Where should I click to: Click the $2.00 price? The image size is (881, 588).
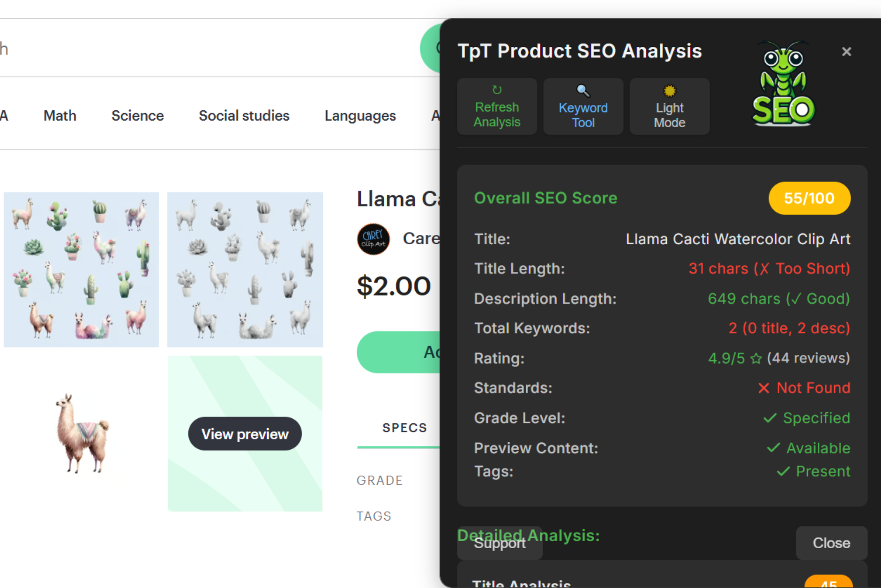(x=394, y=286)
